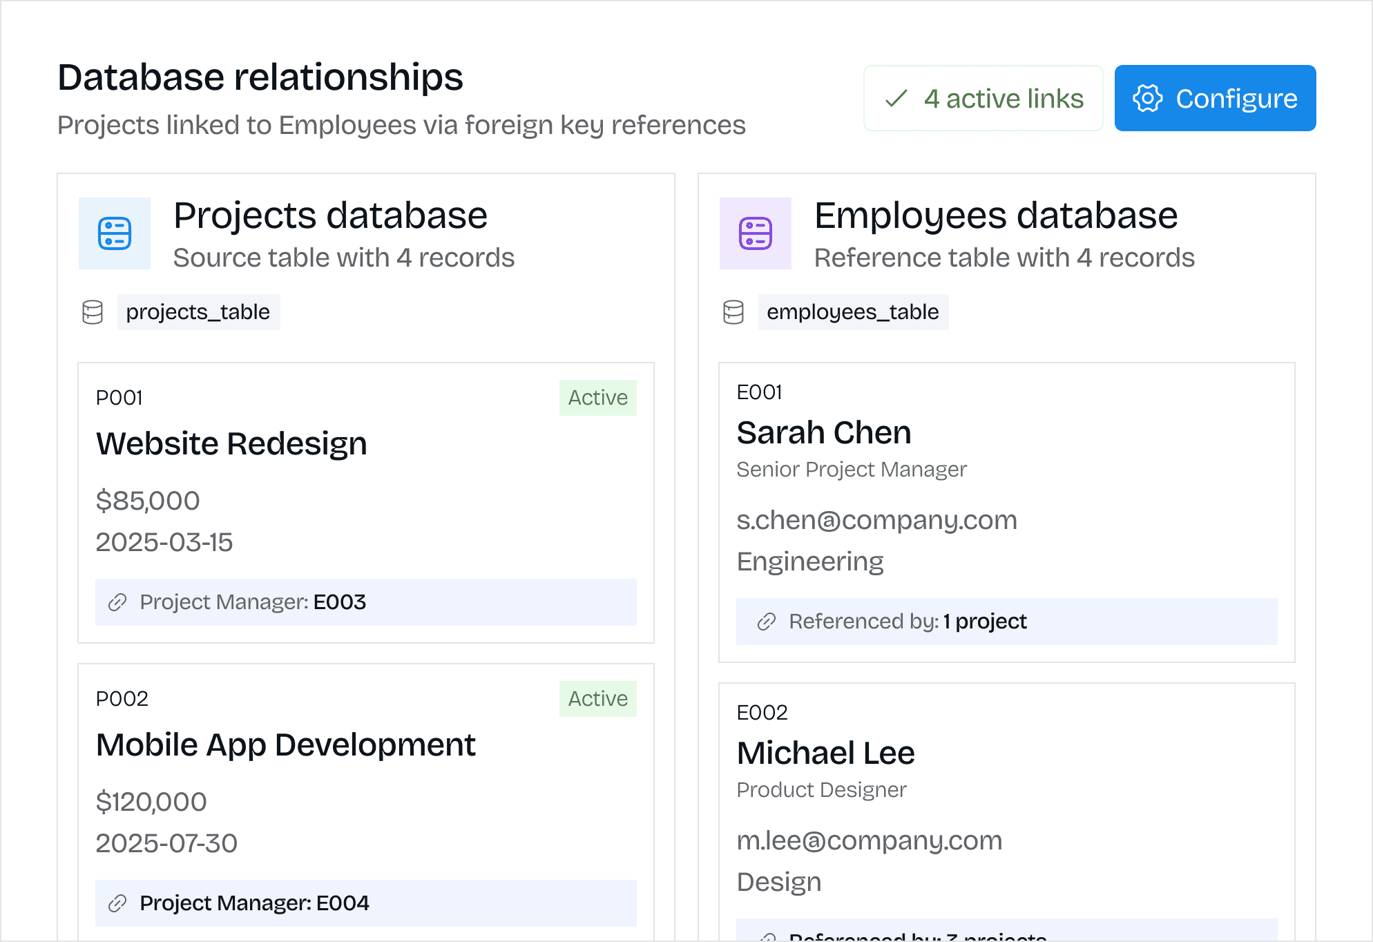Screen dimensions: 1373x942
Task: Click the checkmark in the active links badge
Action: click(896, 99)
